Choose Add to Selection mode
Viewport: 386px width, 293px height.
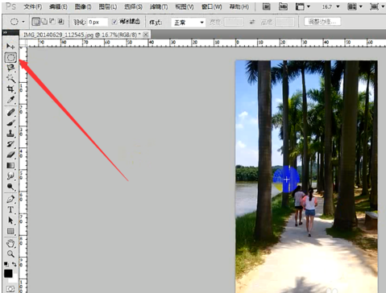click(x=44, y=22)
